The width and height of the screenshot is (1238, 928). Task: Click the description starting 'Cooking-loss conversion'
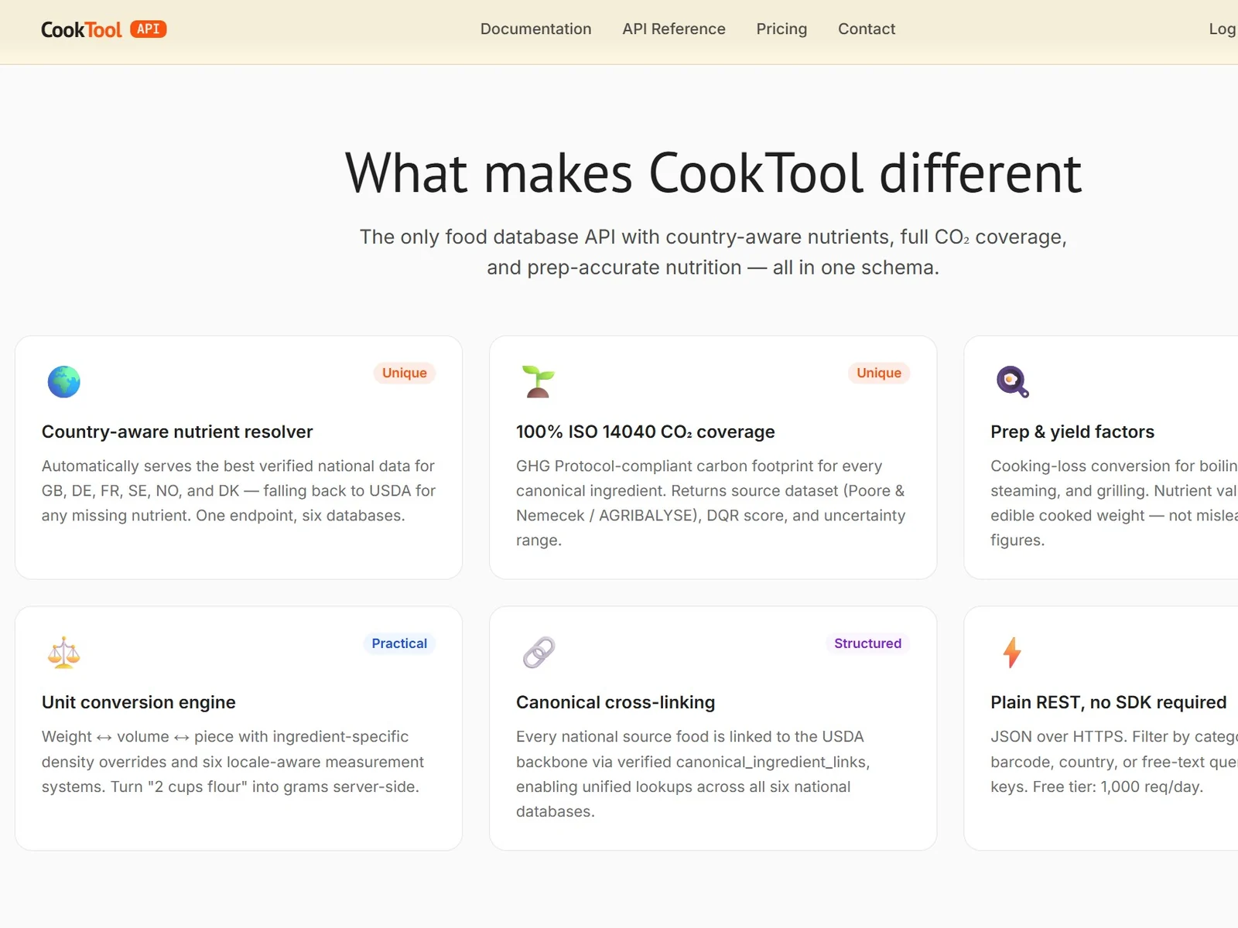pos(1114,503)
